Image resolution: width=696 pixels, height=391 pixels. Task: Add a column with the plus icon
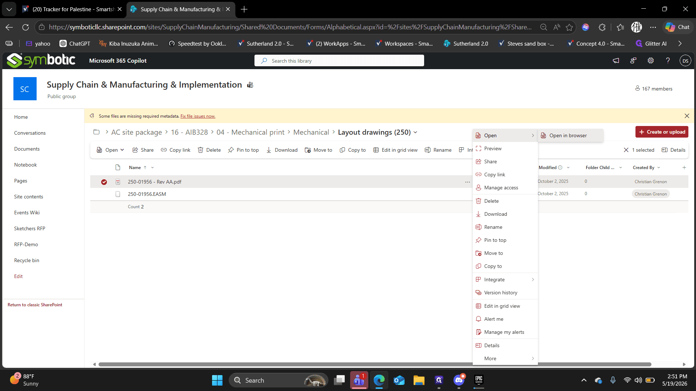point(684,168)
